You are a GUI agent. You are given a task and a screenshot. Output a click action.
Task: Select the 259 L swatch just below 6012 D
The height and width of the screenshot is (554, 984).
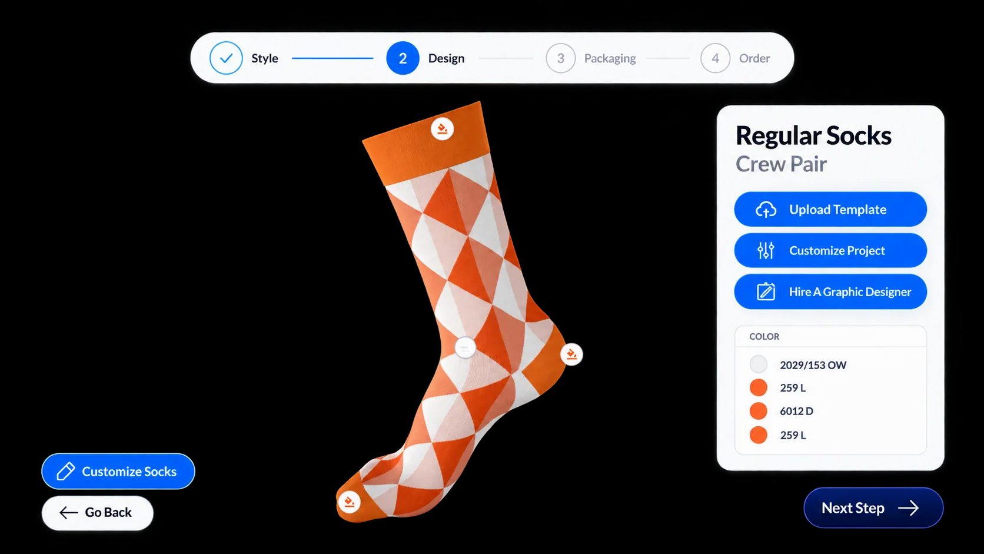[x=759, y=435]
